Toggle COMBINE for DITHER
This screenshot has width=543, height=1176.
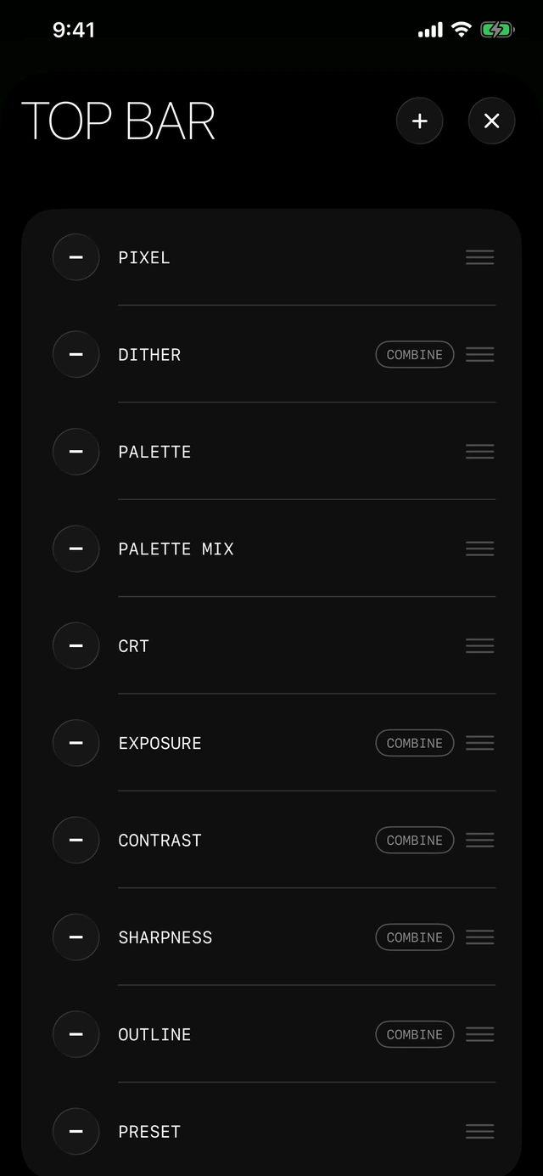(415, 354)
